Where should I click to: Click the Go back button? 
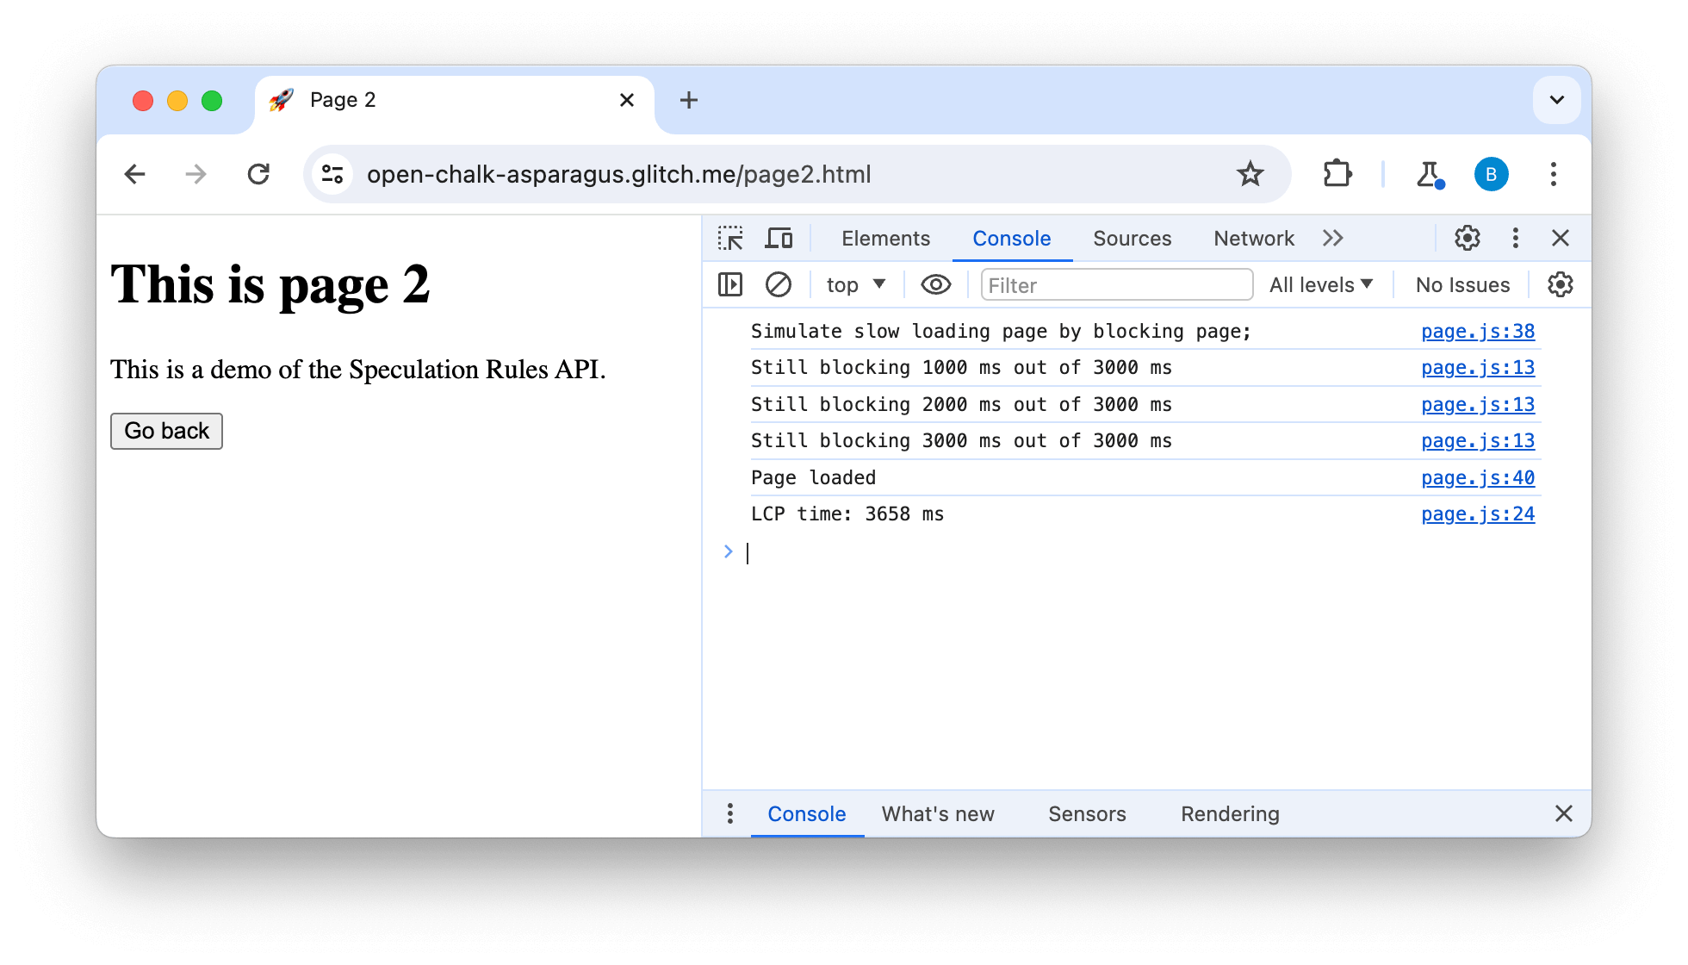tap(165, 430)
